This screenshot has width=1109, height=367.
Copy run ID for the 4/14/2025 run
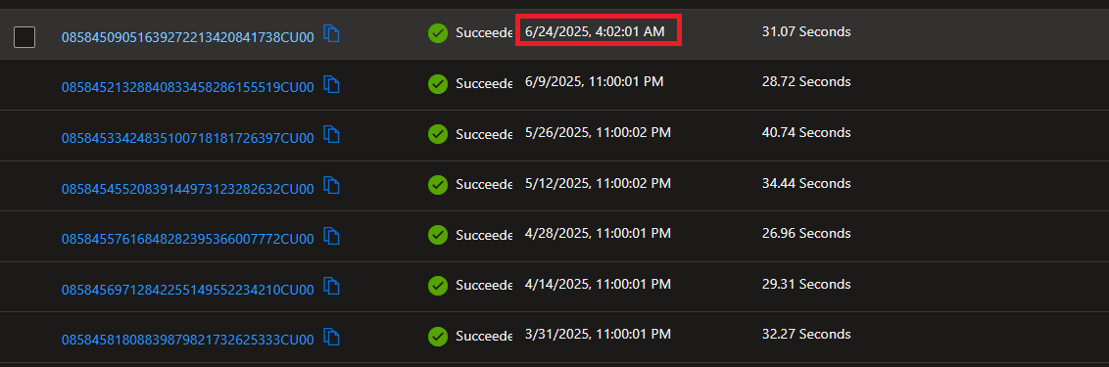pos(332,286)
